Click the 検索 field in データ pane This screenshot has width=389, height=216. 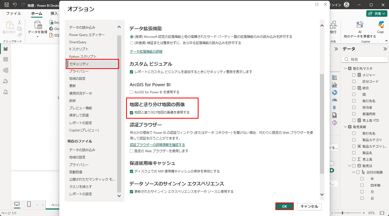coord(365,59)
